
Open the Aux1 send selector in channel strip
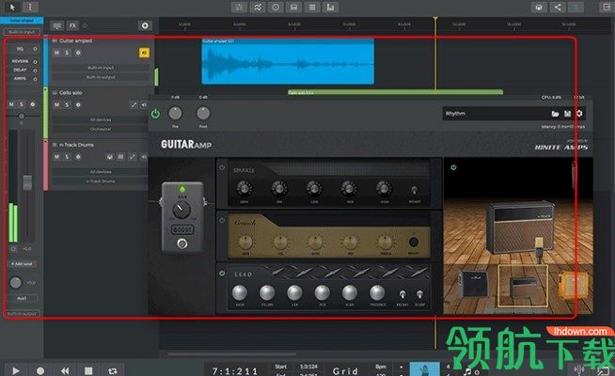coord(22,298)
